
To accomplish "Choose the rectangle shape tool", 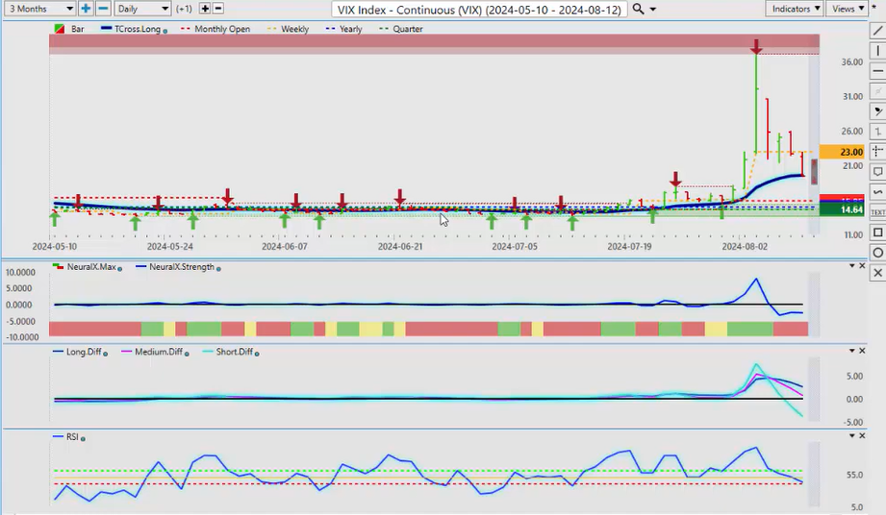I will [x=876, y=233].
